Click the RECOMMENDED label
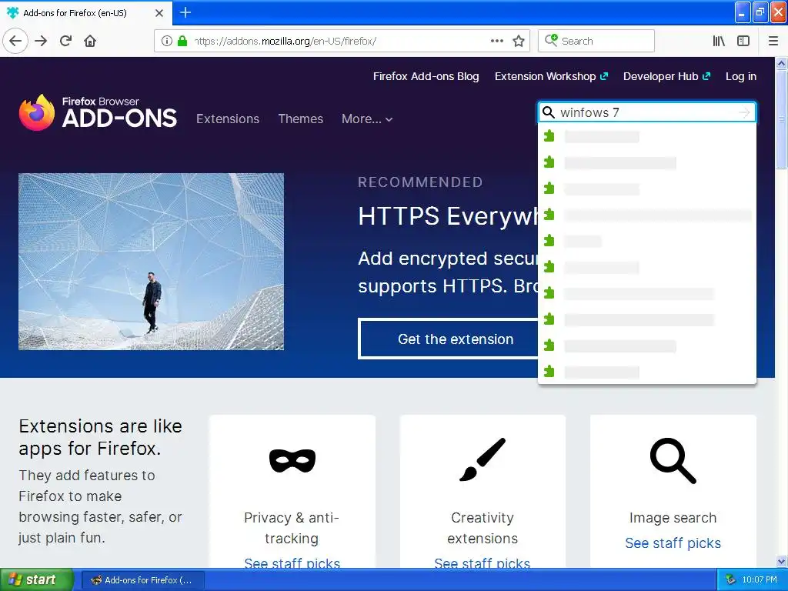The height and width of the screenshot is (591, 788). (x=420, y=182)
